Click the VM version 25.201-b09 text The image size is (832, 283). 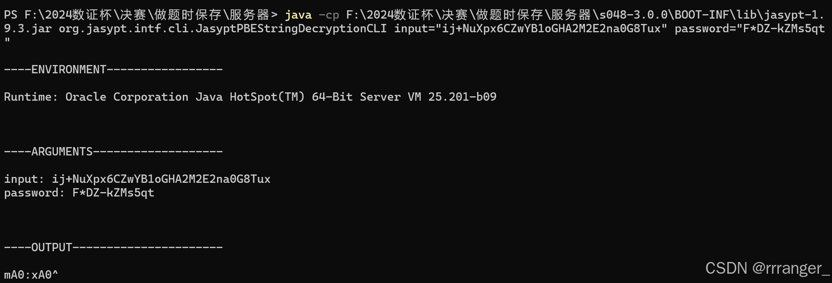tap(462, 97)
